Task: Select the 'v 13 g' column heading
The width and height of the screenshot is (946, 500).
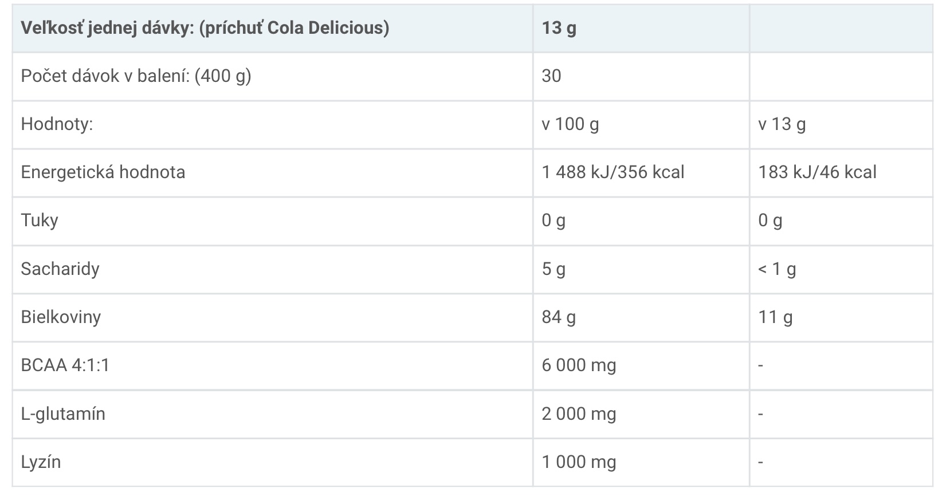Action: pyautogui.click(x=782, y=124)
